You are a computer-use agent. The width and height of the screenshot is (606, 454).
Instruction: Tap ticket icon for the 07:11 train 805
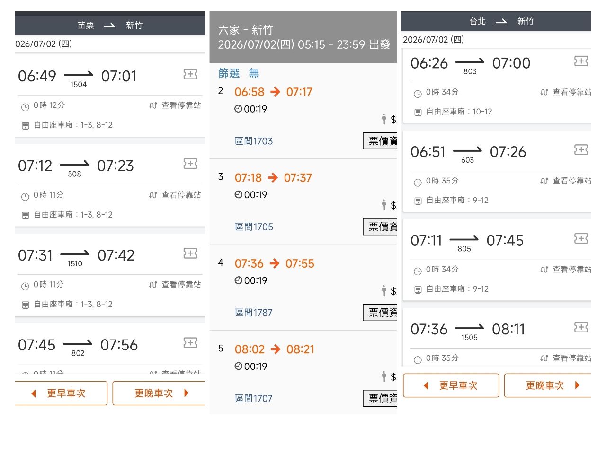581,238
